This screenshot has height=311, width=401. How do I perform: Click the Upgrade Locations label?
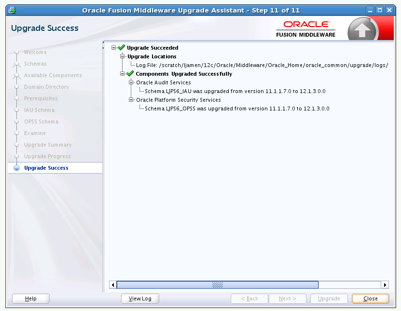(x=152, y=56)
